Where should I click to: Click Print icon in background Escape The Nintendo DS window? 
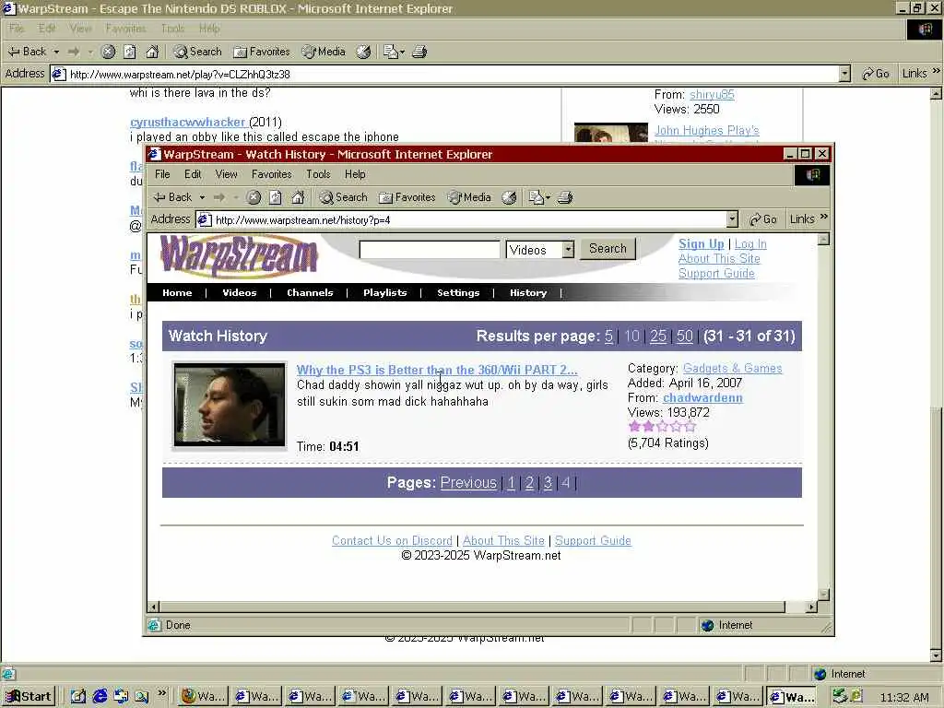pos(419,52)
